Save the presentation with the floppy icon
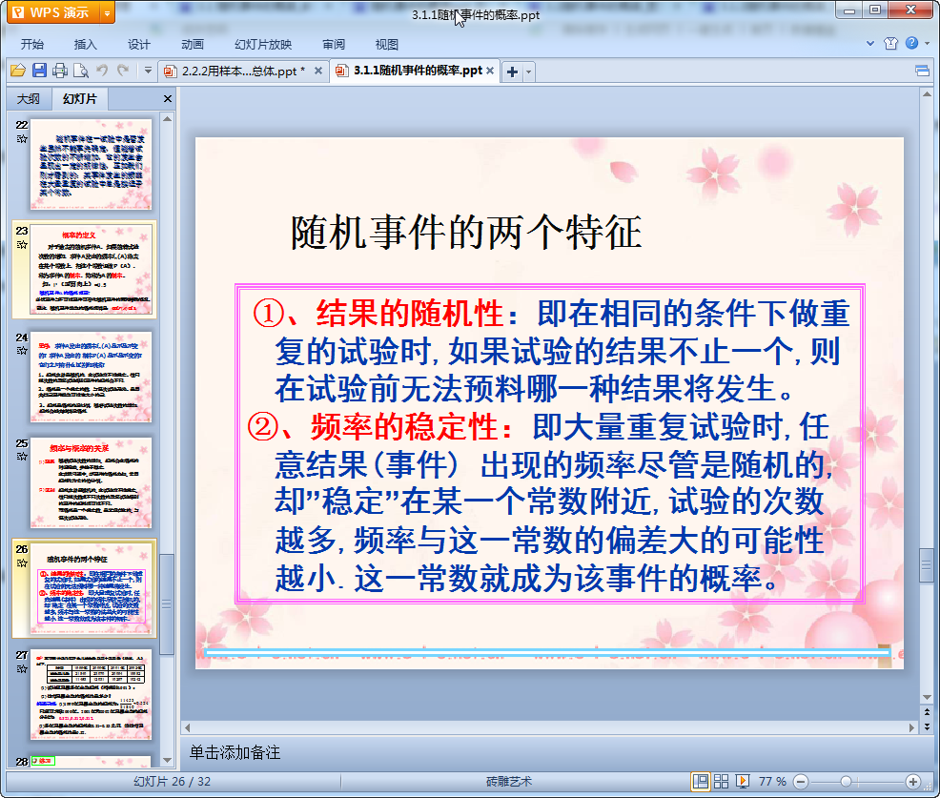Viewport: 940px width, 798px height. [x=40, y=71]
